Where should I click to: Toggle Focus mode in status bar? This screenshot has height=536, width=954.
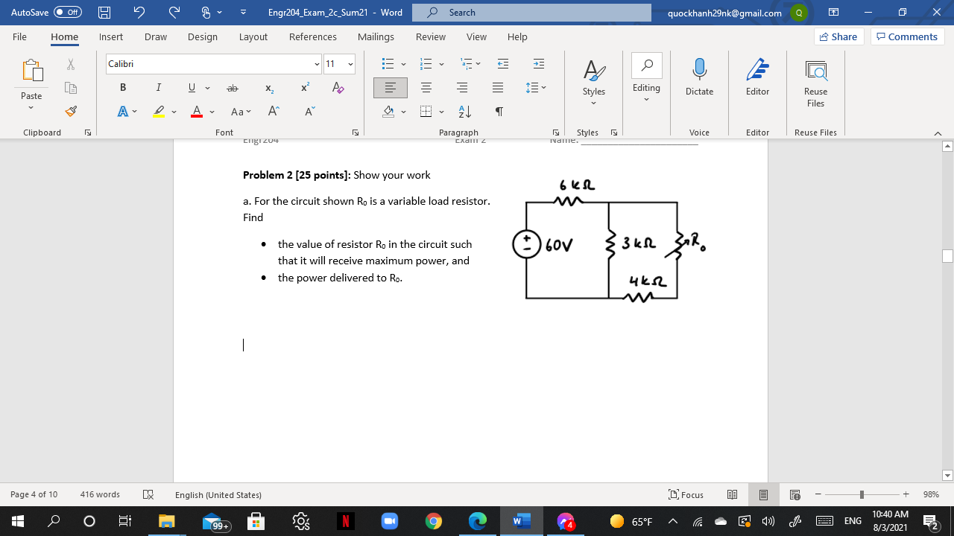click(686, 494)
